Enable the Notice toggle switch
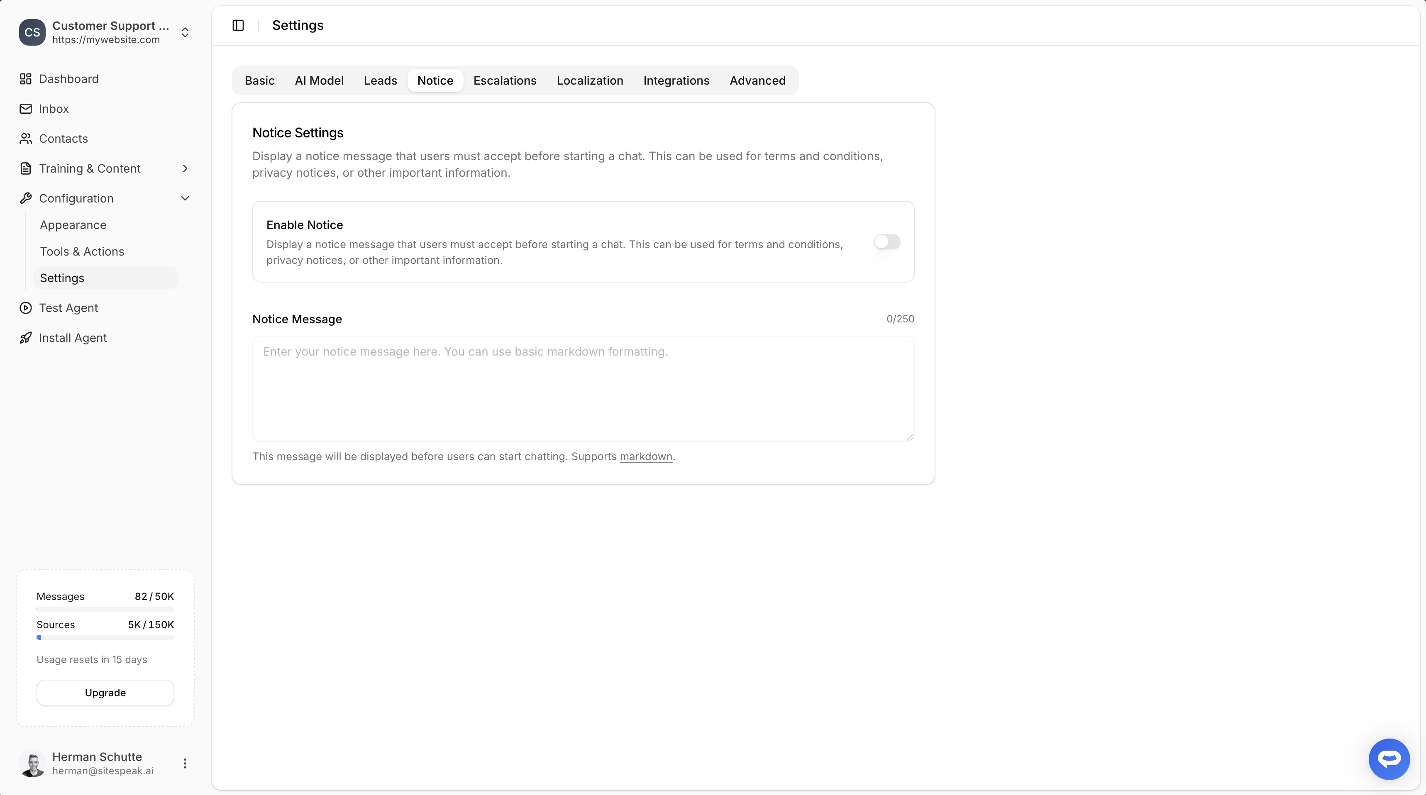1426x795 pixels. click(x=886, y=242)
